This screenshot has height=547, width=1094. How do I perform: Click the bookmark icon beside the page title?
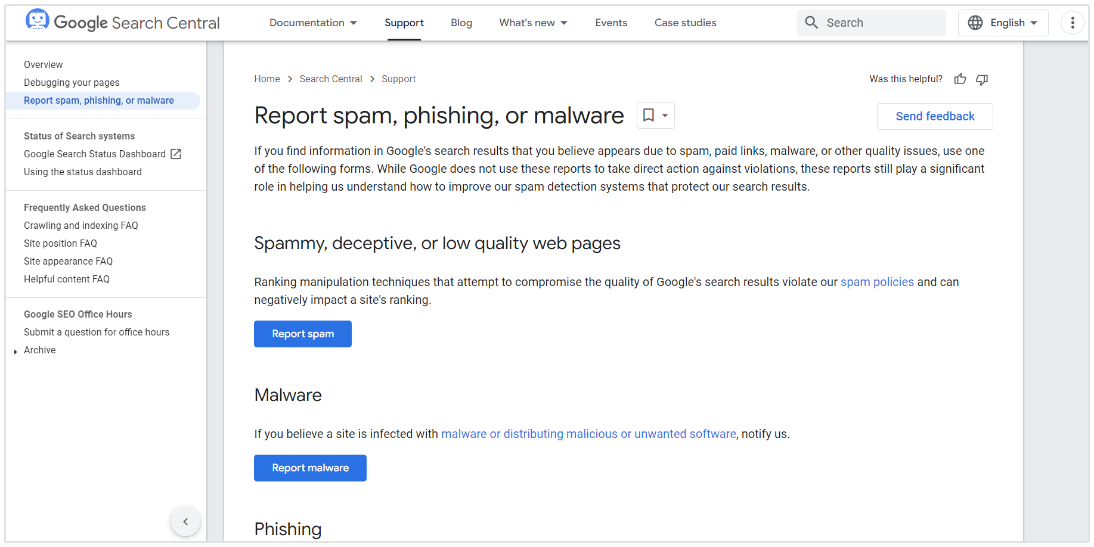point(649,115)
